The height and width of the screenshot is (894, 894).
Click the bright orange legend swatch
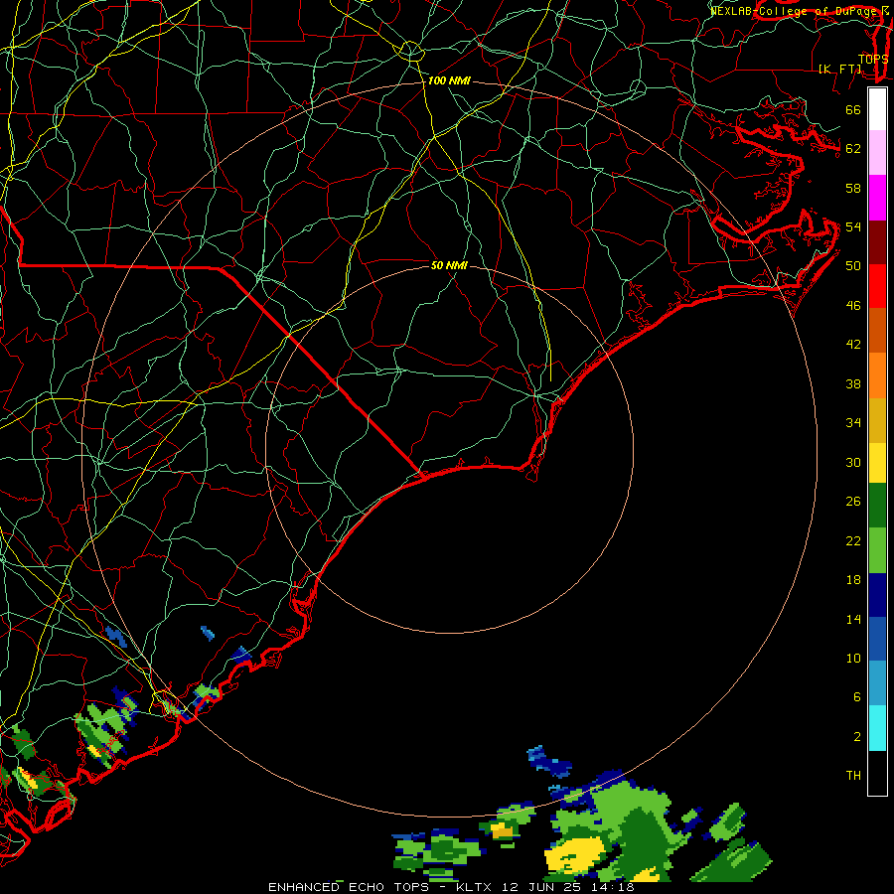877,374
